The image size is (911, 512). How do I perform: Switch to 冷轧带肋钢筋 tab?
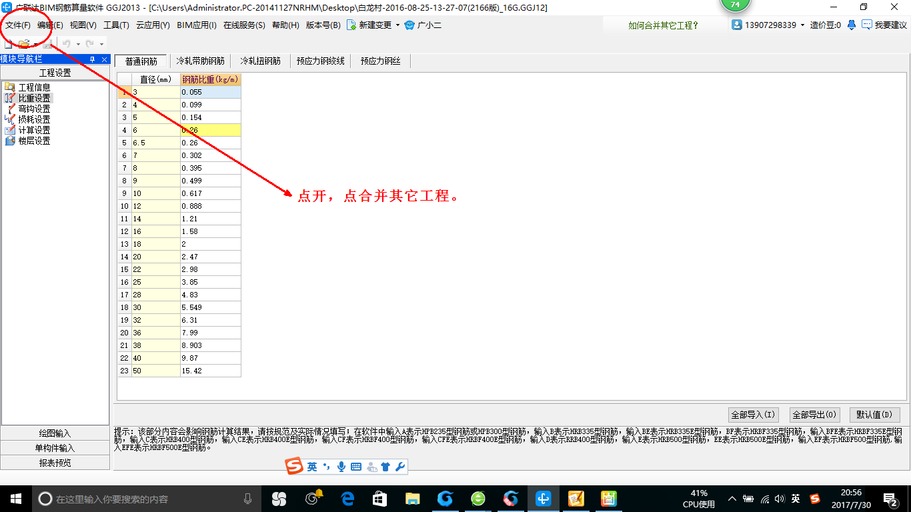[x=200, y=61]
